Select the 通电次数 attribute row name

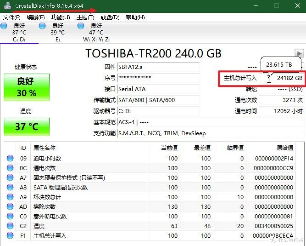click(x=44, y=168)
